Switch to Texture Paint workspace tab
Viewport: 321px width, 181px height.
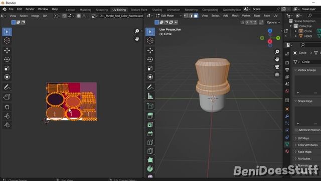pyautogui.click(x=139, y=10)
